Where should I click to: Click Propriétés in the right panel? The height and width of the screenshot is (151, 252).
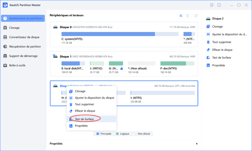click(x=218, y=65)
